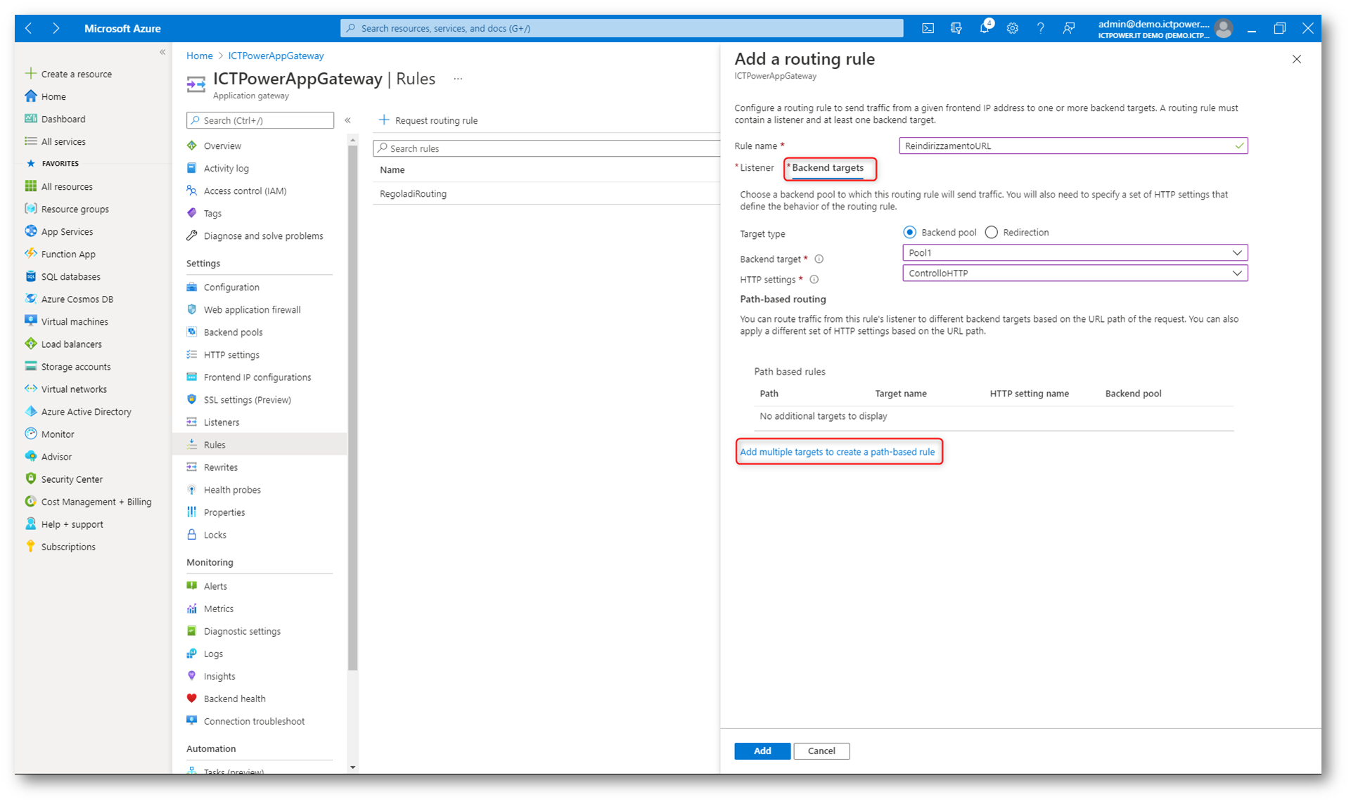Open Cost Management + Billing
Viewport: 1351px width, 804px height.
click(x=88, y=502)
